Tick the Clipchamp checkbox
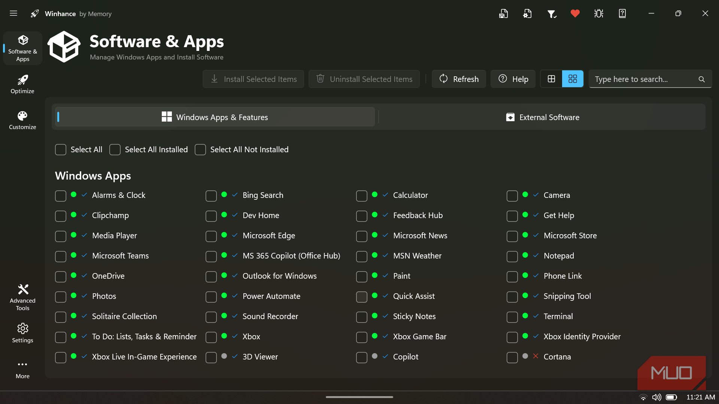The height and width of the screenshot is (404, 719). (61, 216)
